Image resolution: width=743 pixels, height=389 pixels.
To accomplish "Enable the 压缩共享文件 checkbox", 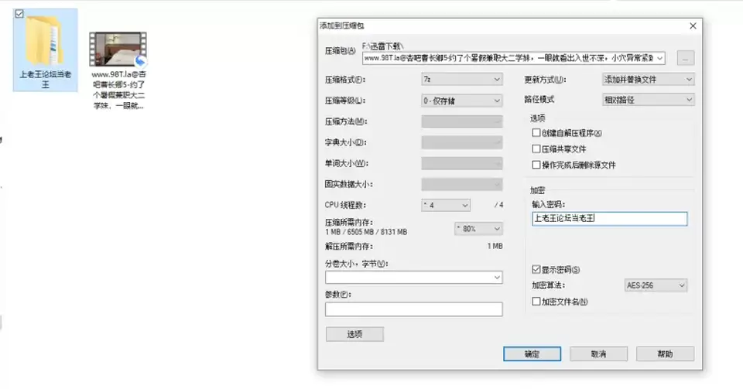I will click(536, 149).
